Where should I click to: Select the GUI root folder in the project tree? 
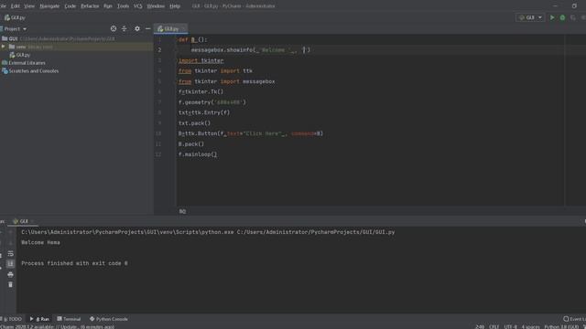click(x=13, y=38)
